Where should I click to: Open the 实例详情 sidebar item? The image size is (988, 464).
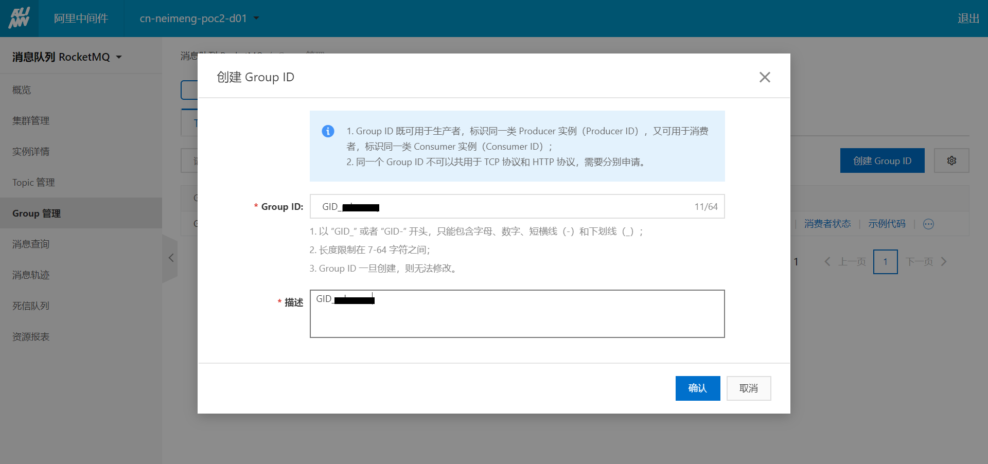pos(81,152)
